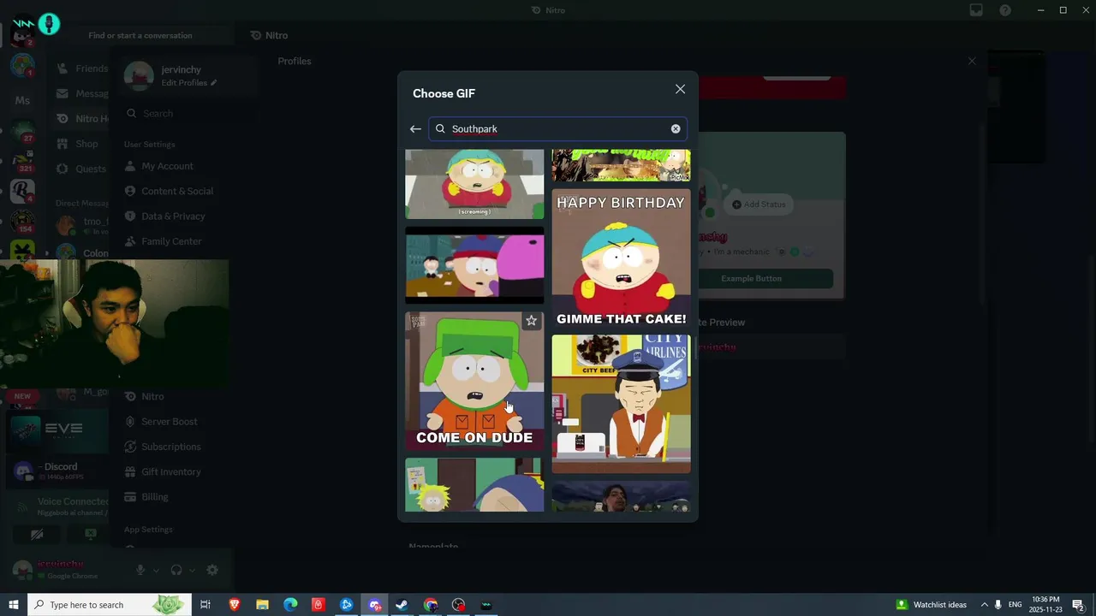The width and height of the screenshot is (1096, 616).
Task: Close settings with top-right X
Action: tap(972, 61)
